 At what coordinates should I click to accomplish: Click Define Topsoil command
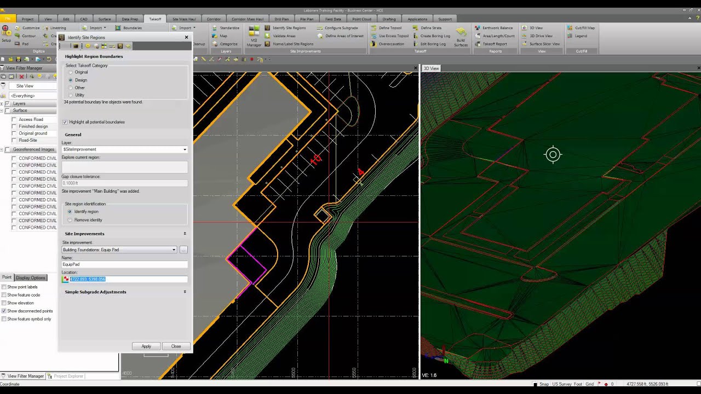[386, 28]
